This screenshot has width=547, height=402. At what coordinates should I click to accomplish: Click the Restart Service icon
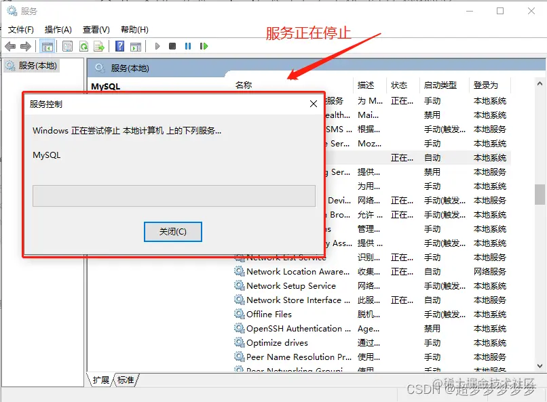click(204, 46)
